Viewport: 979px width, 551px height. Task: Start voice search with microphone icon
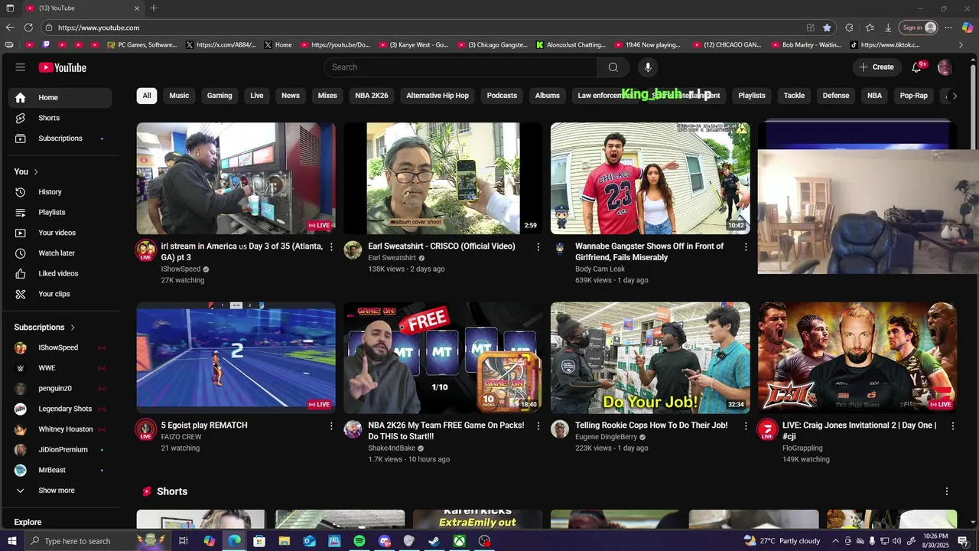648,67
